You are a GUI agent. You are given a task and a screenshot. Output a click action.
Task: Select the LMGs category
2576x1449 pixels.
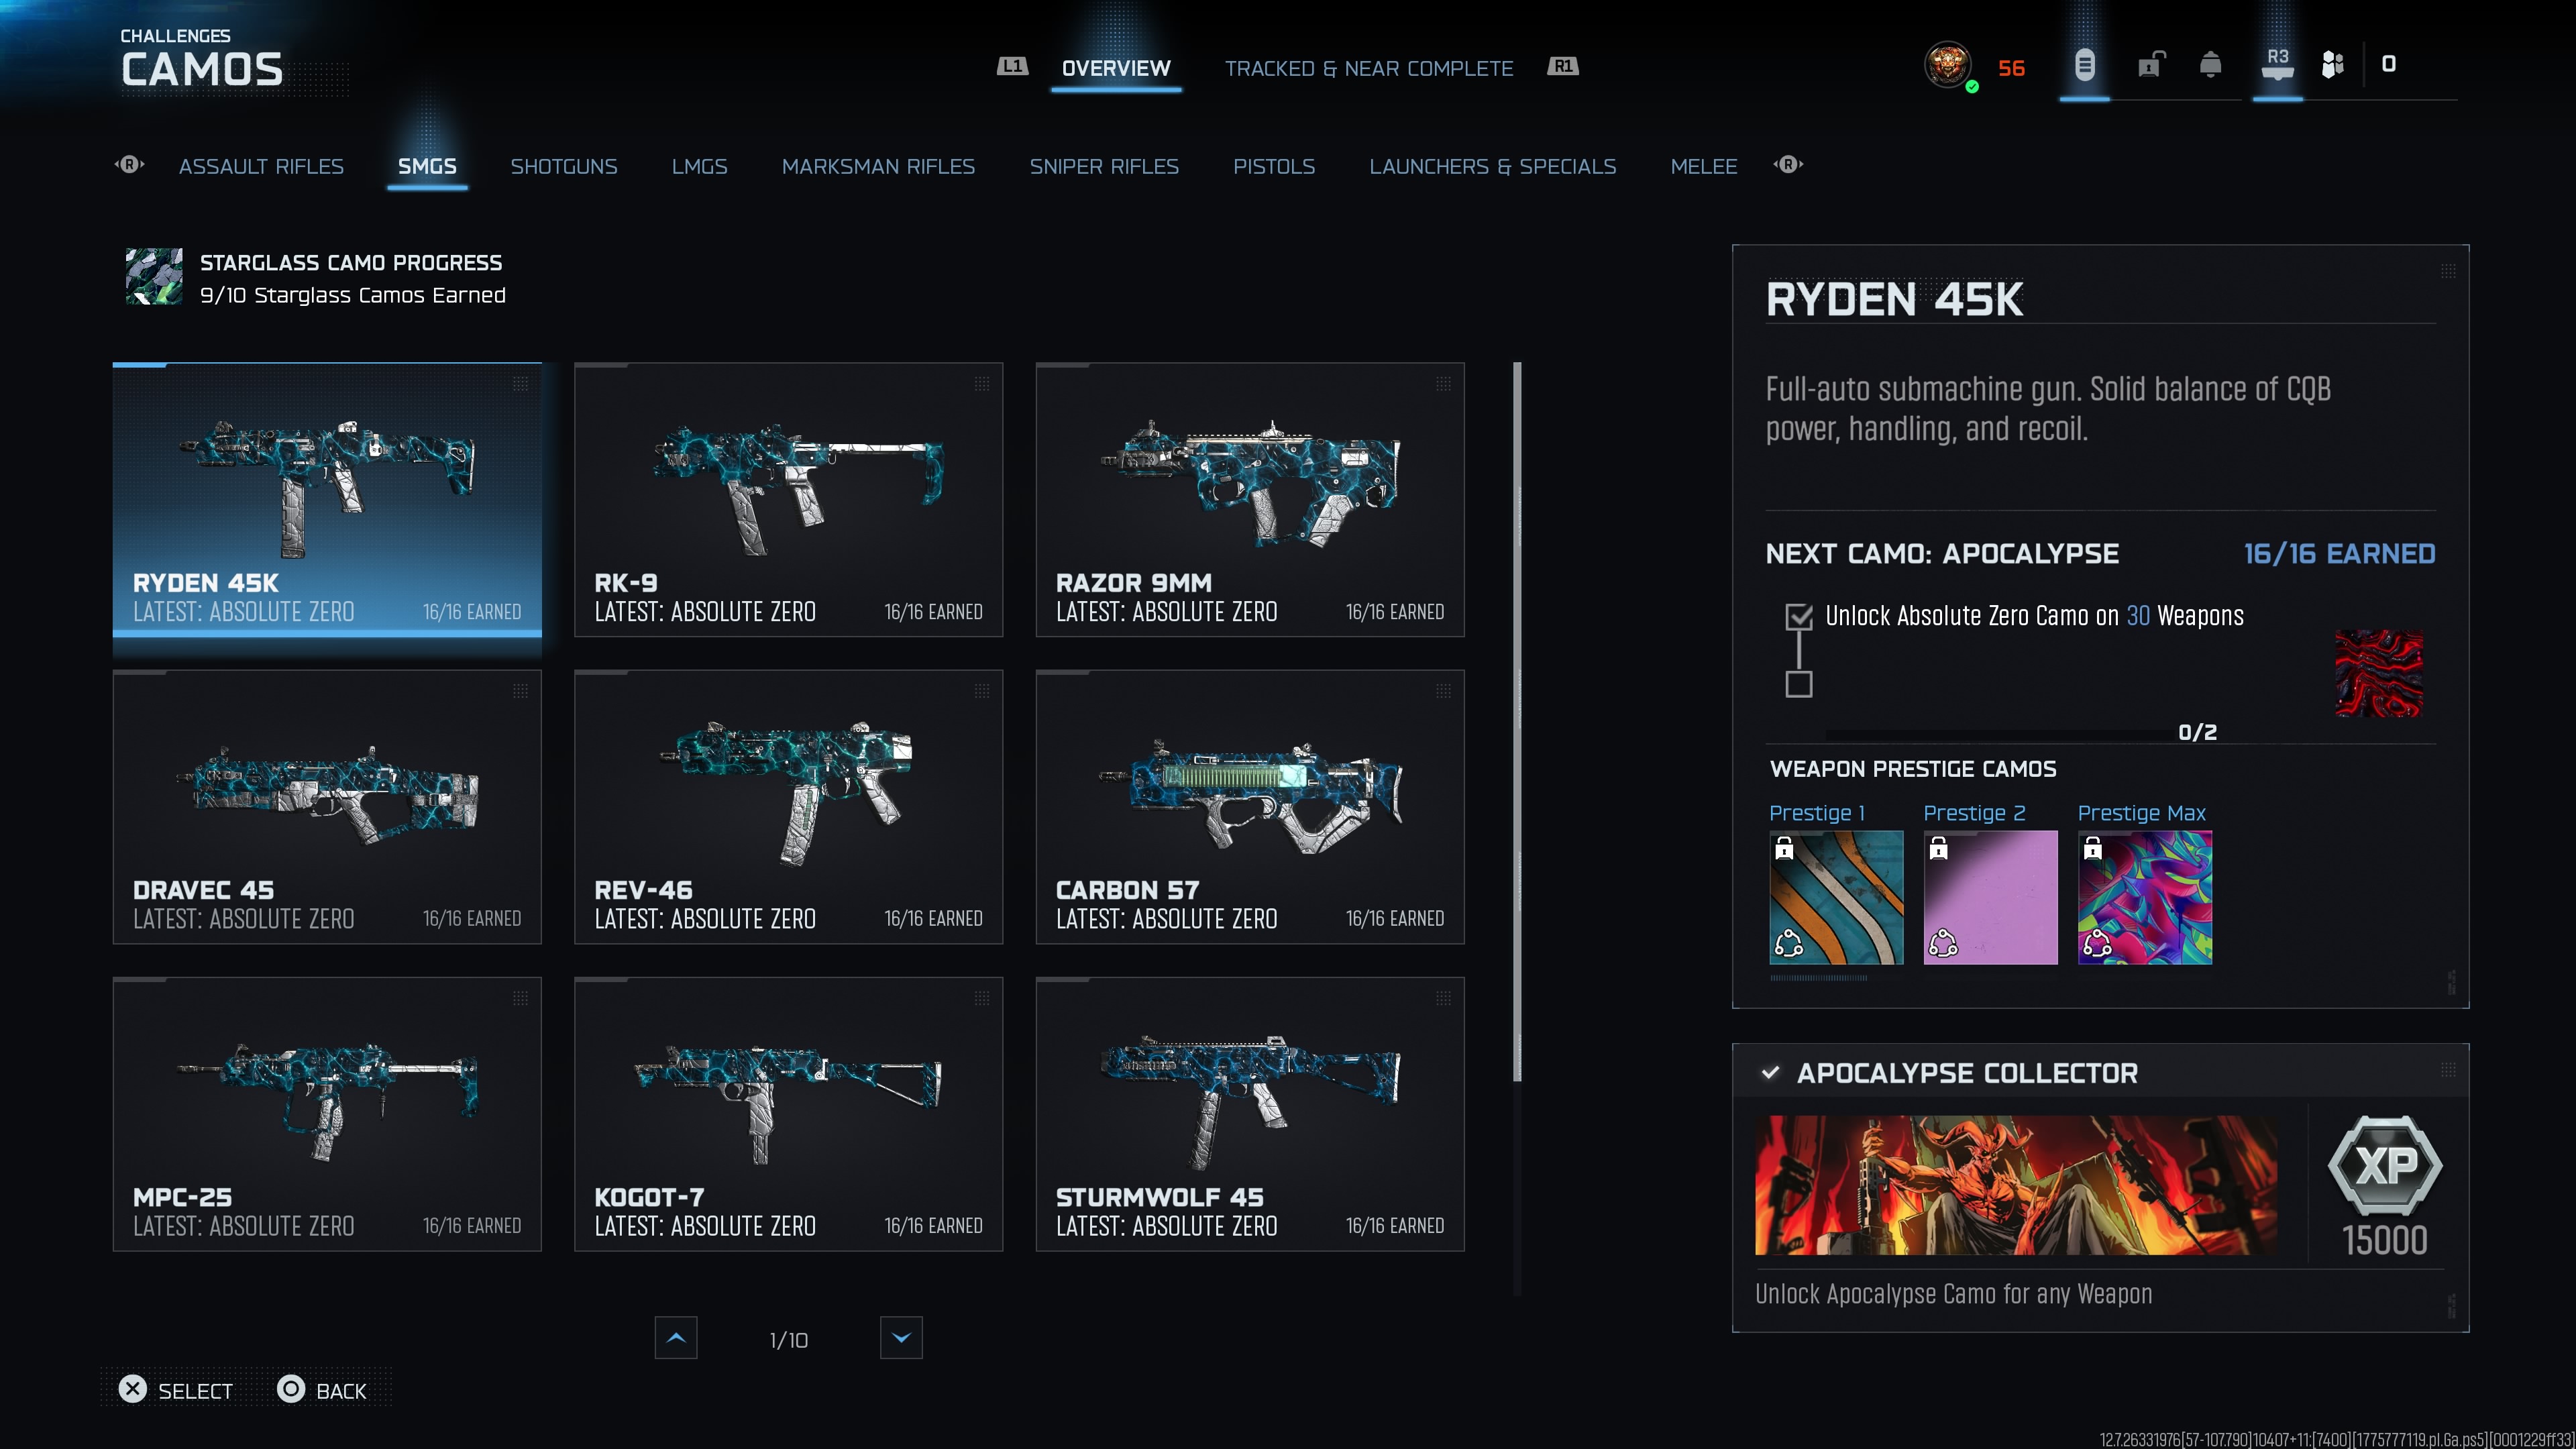coord(700,166)
